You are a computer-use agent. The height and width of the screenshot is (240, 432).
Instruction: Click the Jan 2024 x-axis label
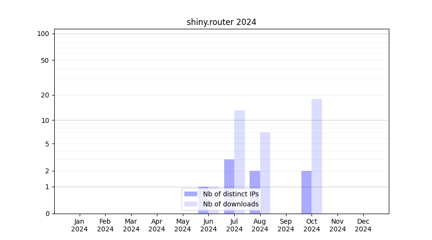pos(80,225)
